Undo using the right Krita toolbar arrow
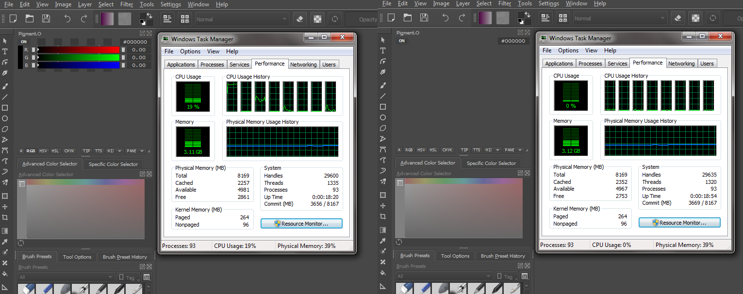This screenshot has height=294, width=743. [446, 18]
